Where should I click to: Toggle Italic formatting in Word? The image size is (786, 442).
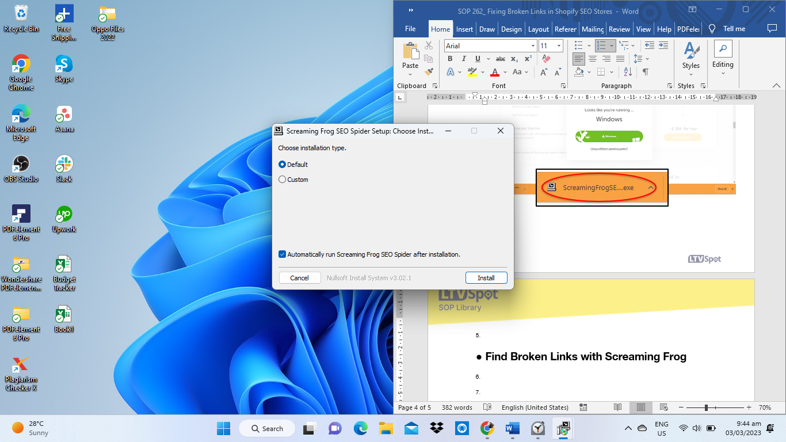464,59
